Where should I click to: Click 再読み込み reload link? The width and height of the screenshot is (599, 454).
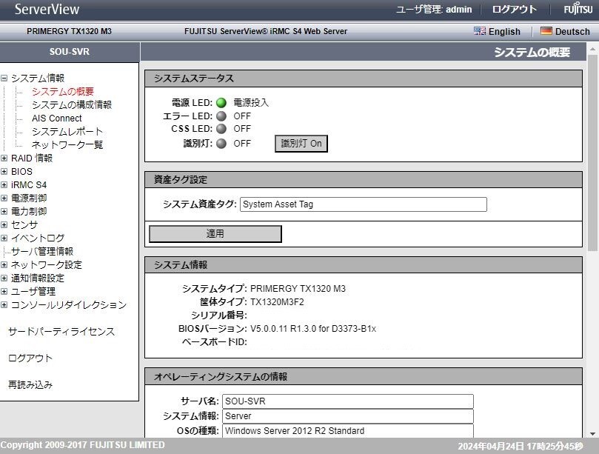point(30,385)
